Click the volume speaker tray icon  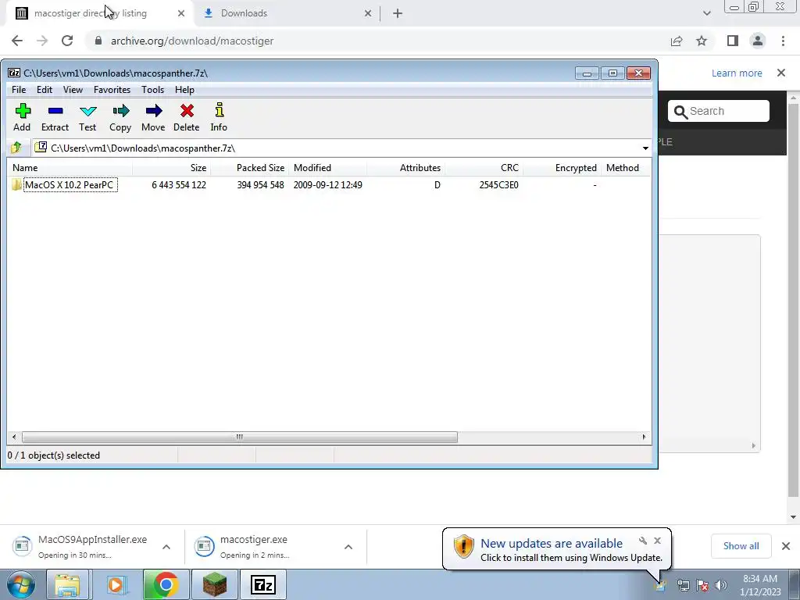point(721,585)
